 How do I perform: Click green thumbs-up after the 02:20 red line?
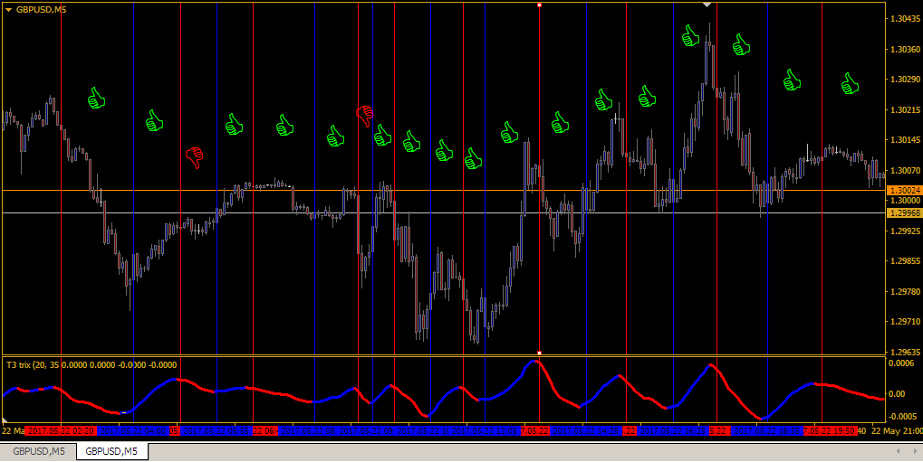coord(97,99)
